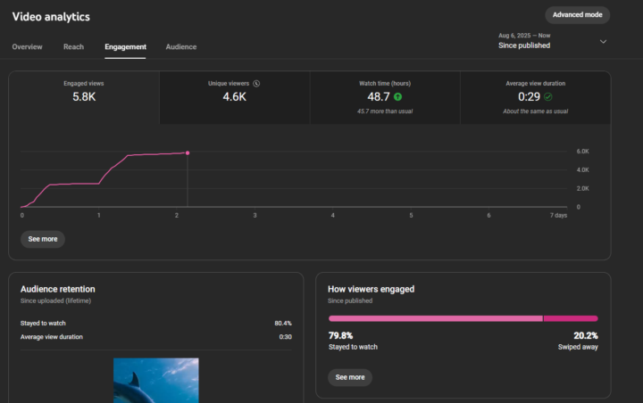Select the Average view duration metric card
This screenshot has height=403, width=643.
(x=535, y=97)
